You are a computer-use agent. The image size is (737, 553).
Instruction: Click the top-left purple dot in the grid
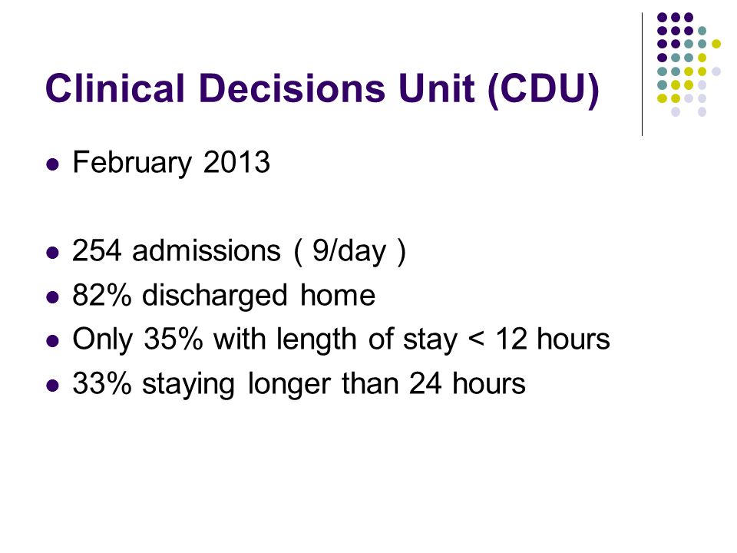pyautogui.click(x=662, y=18)
